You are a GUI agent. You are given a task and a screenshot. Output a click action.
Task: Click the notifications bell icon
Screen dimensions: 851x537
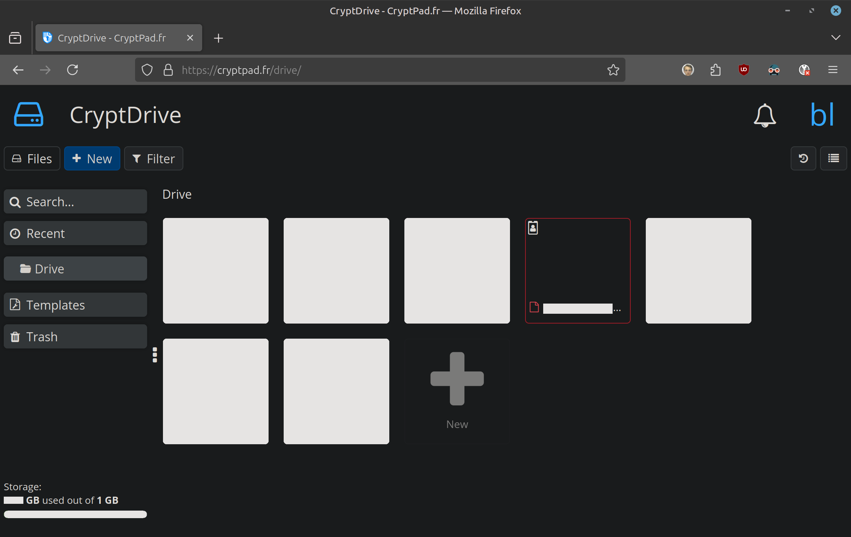(x=765, y=115)
